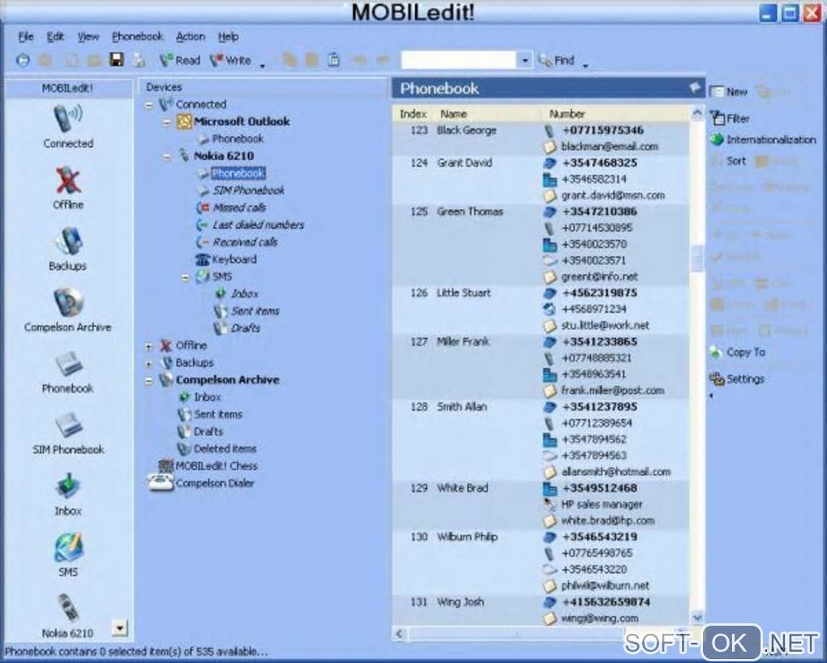The image size is (827, 663).
Task: Click phonebook vertical scrollbar down arrow
Action: click(x=696, y=617)
